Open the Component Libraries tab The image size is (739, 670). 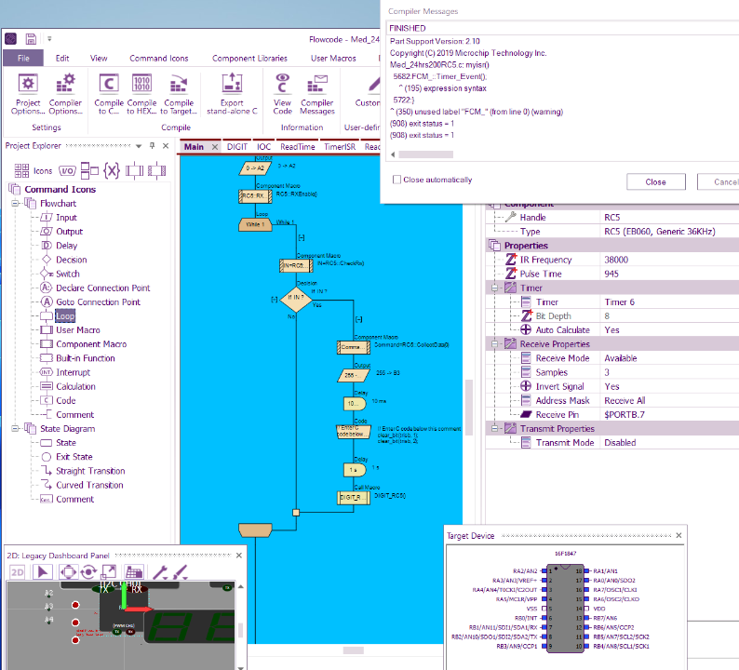click(249, 58)
